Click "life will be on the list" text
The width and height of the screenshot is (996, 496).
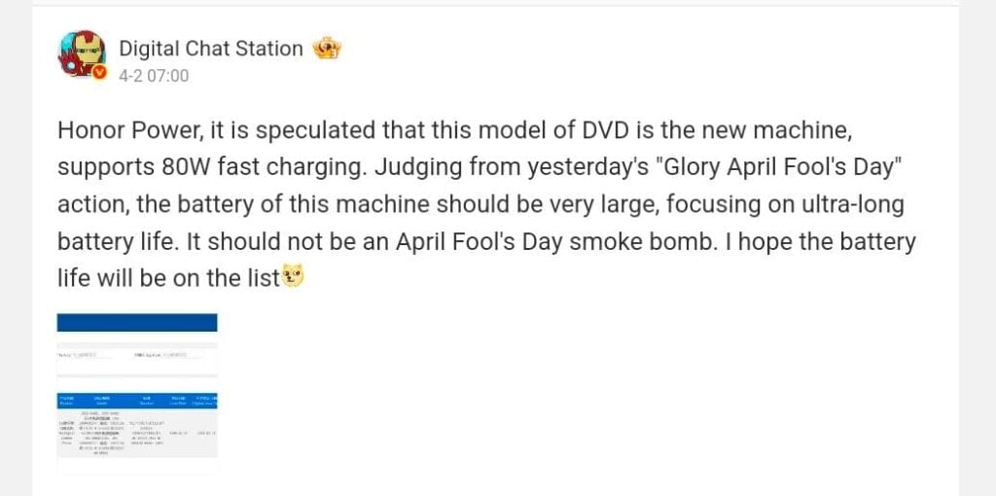tap(168, 278)
